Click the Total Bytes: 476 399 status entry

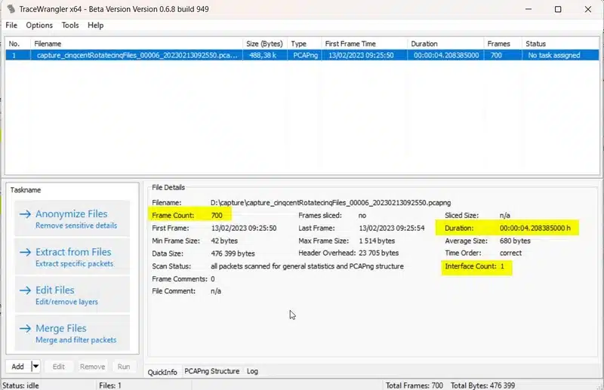(x=482, y=385)
